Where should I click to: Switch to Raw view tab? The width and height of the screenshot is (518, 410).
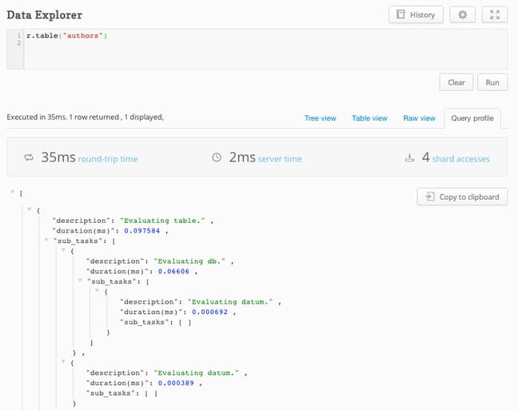(x=419, y=118)
